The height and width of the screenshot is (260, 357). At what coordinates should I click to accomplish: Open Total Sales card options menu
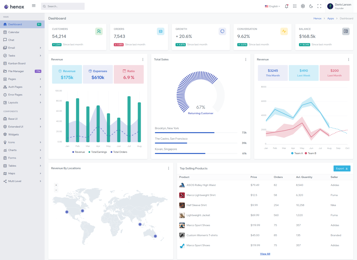(246, 59)
